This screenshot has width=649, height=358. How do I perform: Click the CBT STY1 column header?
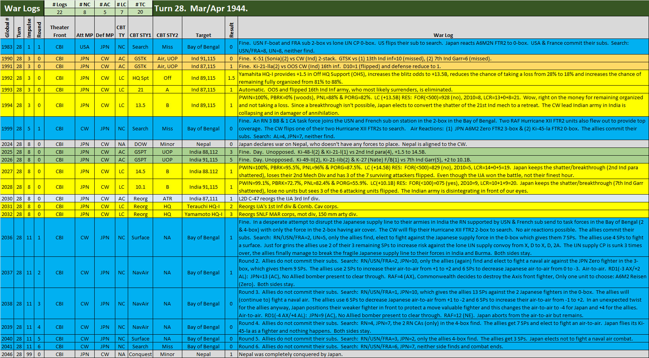140,35
